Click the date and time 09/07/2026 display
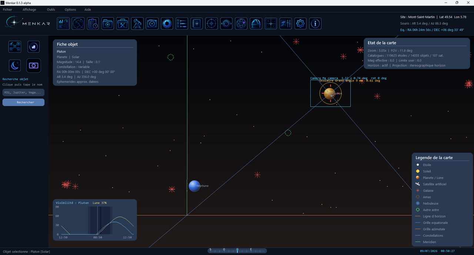This screenshot has height=255, width=474. click(437, 251)
